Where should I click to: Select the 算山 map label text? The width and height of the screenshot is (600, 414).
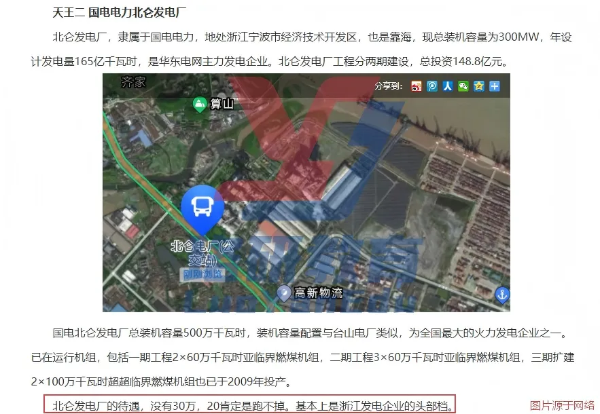(x=222, y=104)
